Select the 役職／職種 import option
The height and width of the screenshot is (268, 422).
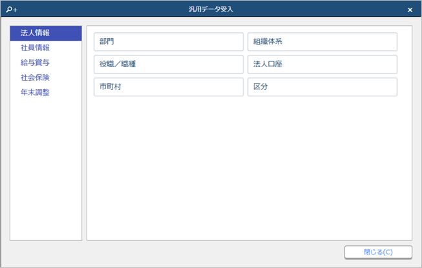(x=169, y=64)
